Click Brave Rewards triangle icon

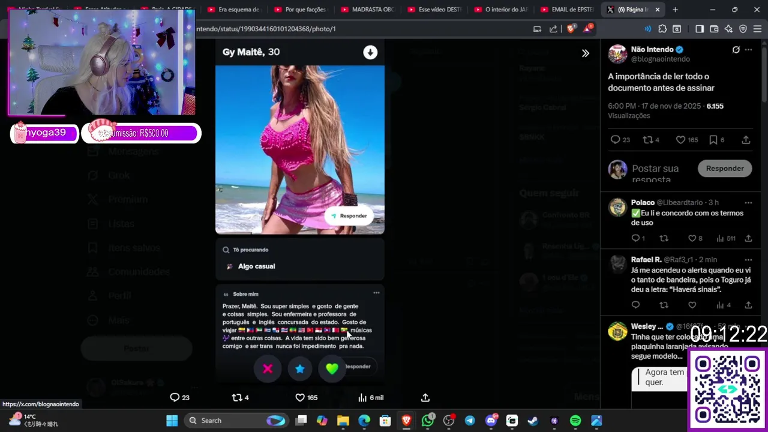click(x=589, y=28)
